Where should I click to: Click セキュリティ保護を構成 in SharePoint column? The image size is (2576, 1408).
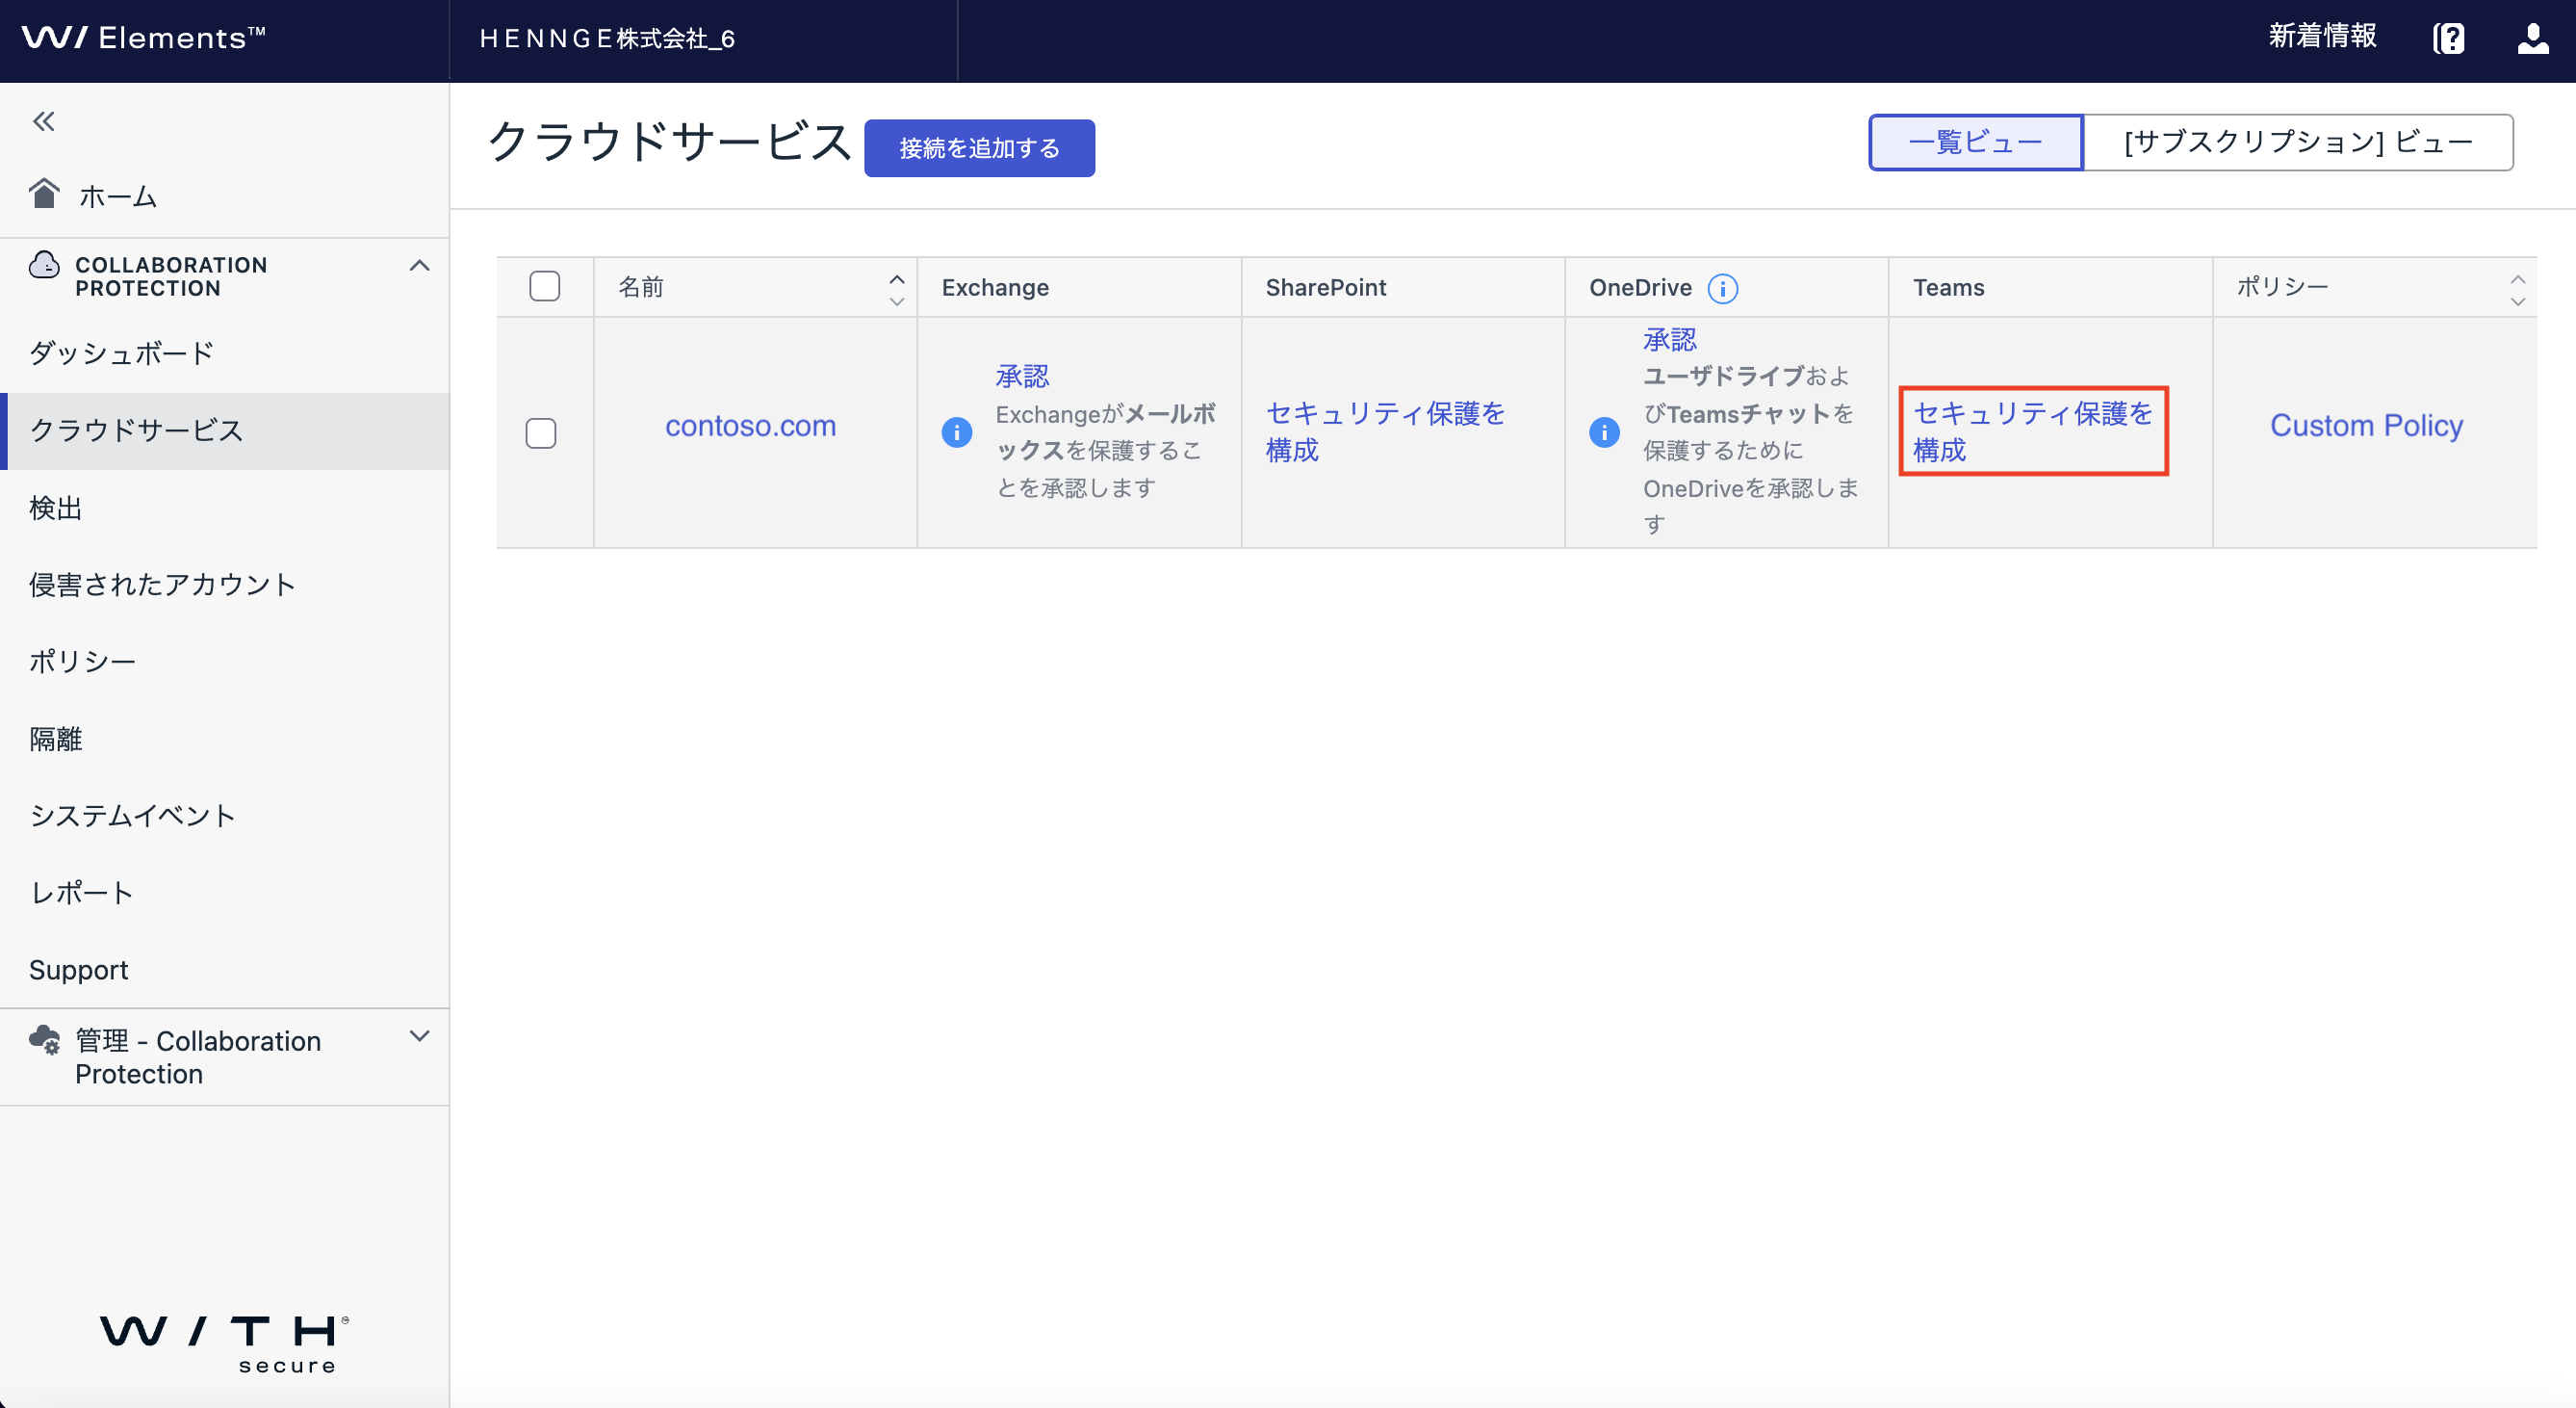pos(1386,431)
